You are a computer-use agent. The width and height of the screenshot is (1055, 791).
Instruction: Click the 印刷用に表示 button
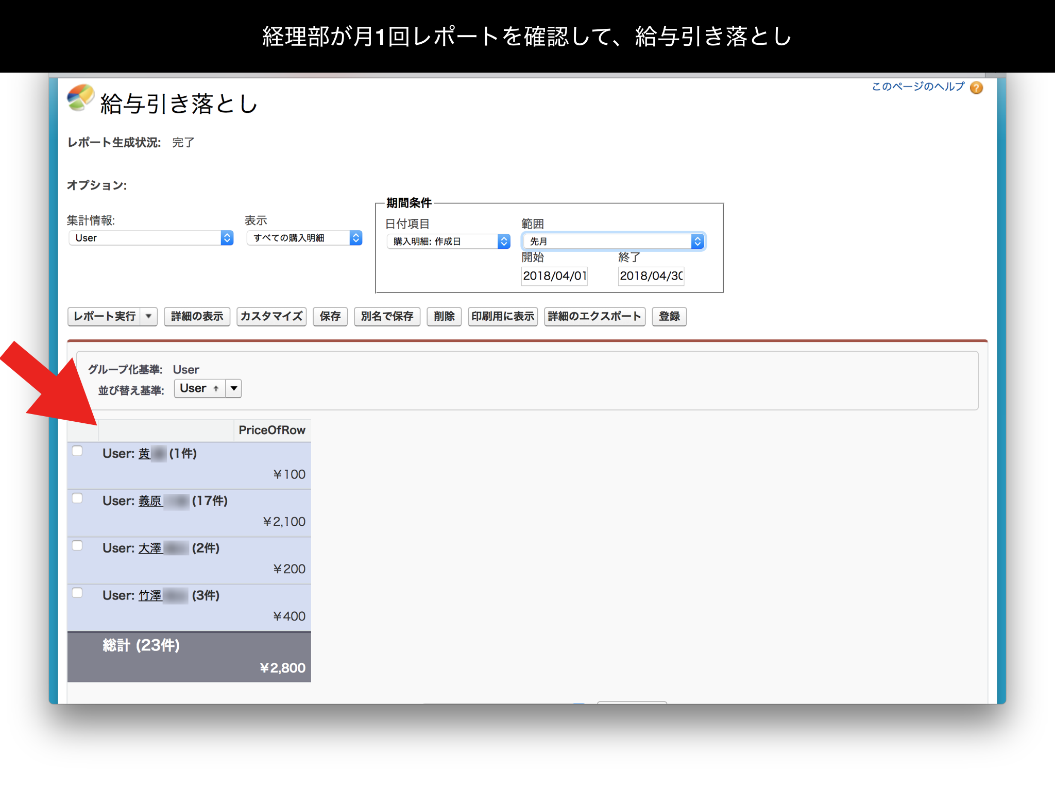(502, 316)
